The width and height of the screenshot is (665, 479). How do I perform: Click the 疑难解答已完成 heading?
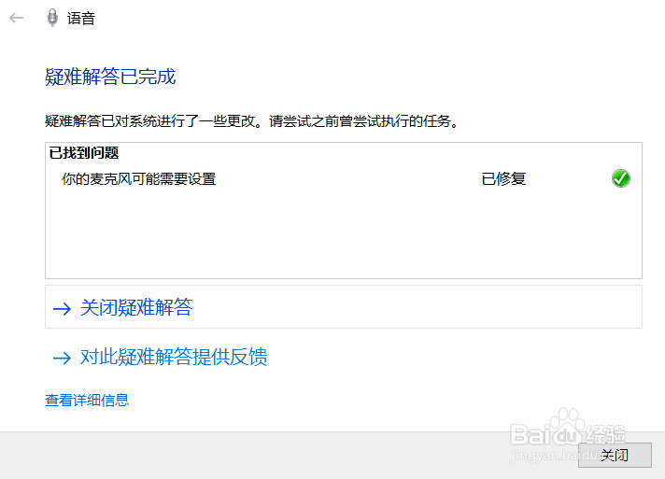point(110,77)
